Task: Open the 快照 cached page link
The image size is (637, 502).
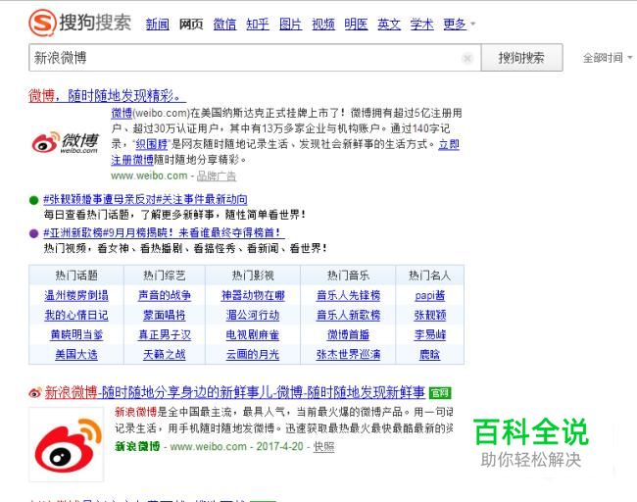Action: click(323, 447)
